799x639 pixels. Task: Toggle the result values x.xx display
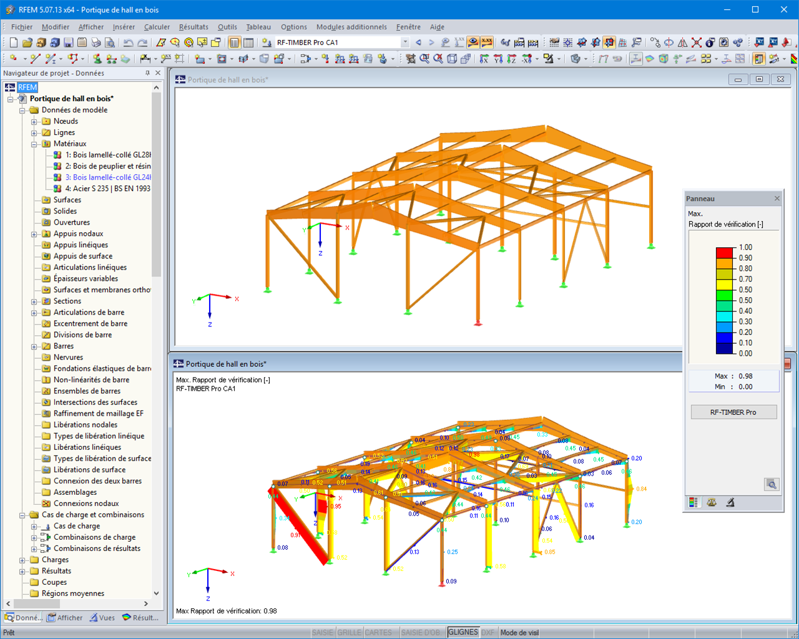[x=487, y=42]
